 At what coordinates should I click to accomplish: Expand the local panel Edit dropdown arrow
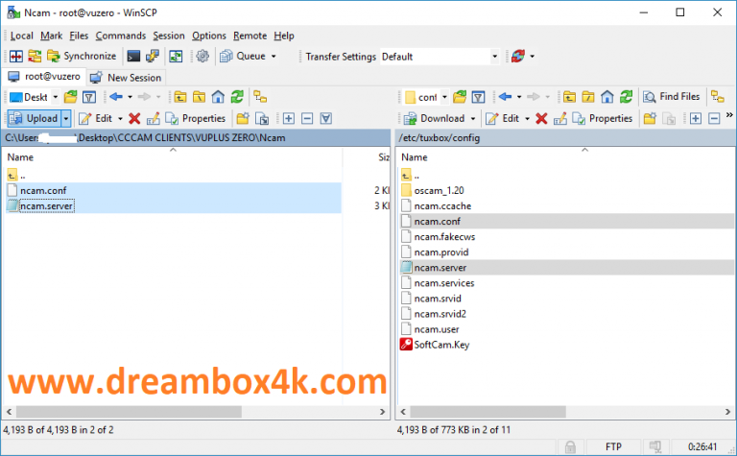click(120, 118)
